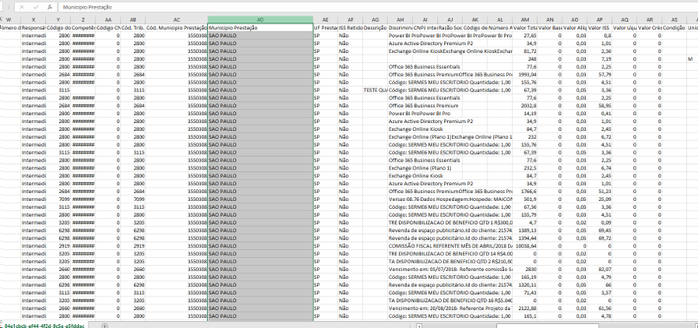This screenshot has height=328, width=698.
Task: Select column Y header
Action: click(x=58, y=20)
